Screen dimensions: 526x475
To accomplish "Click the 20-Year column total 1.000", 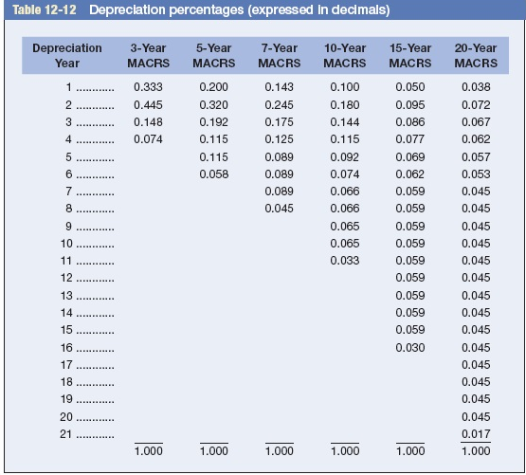I will coord(476,451).
